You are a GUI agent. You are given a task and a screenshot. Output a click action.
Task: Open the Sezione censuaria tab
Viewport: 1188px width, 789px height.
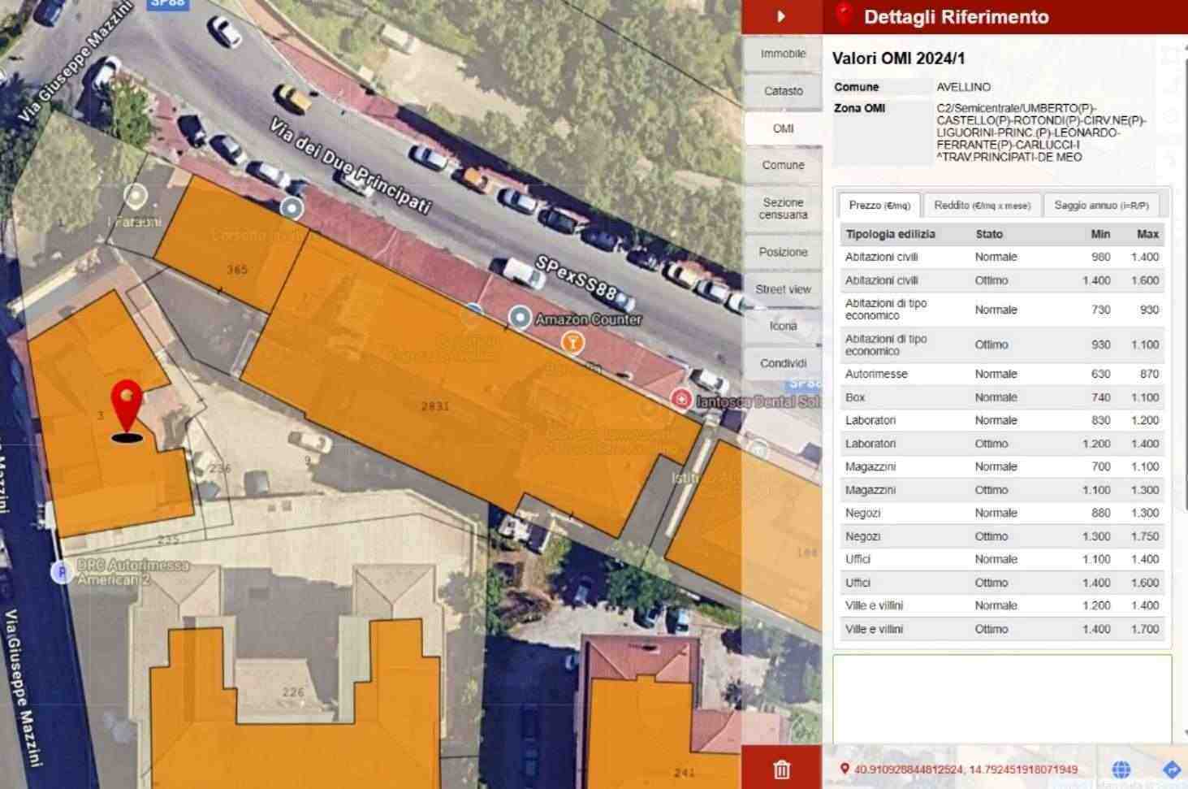coord(783,208)
